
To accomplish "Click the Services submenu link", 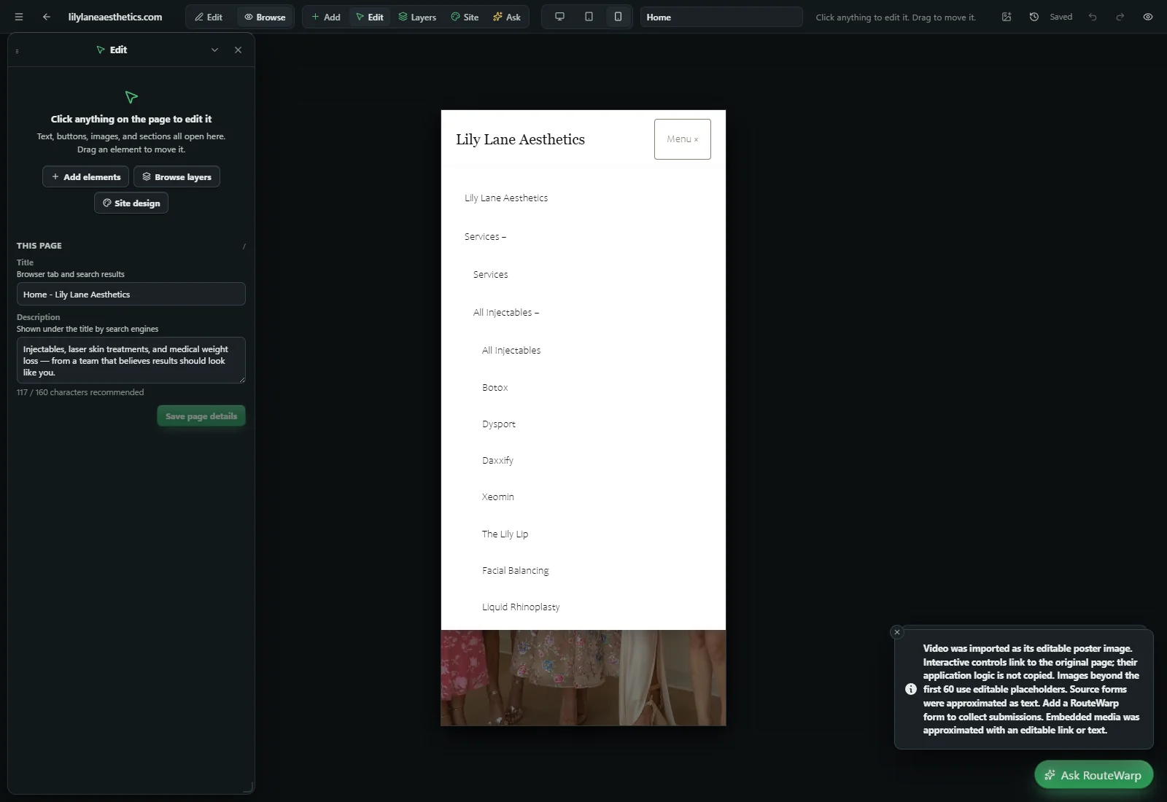I will [x=491, y=275].
